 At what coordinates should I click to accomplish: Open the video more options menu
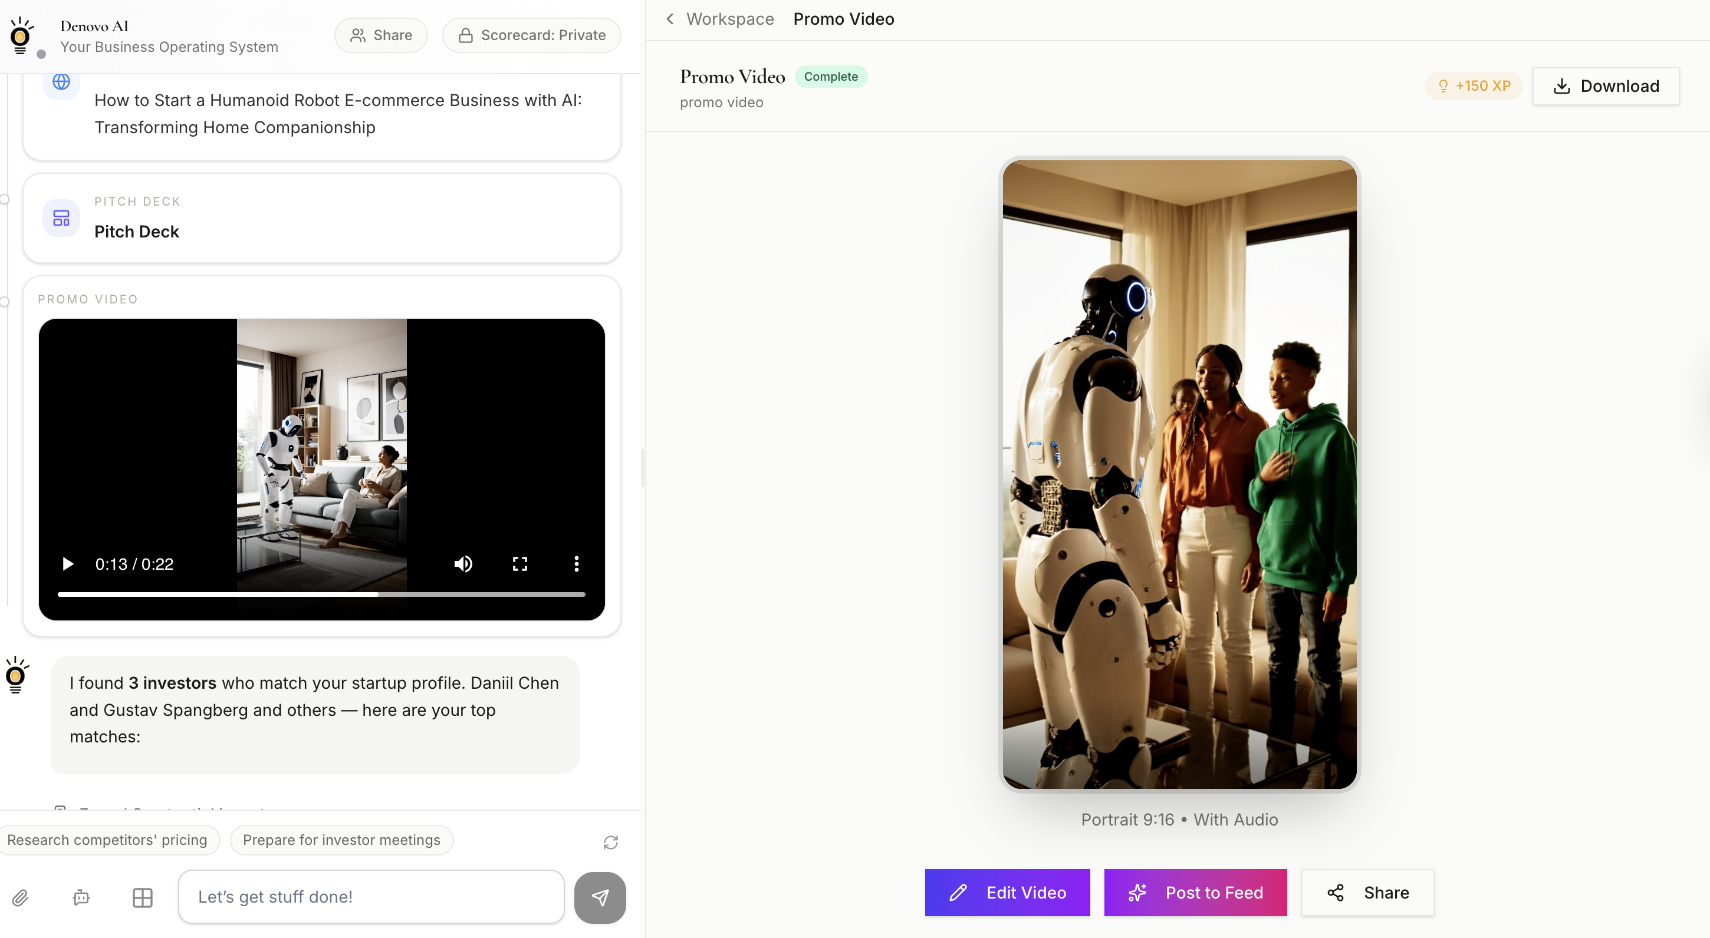tap(576, 564)
